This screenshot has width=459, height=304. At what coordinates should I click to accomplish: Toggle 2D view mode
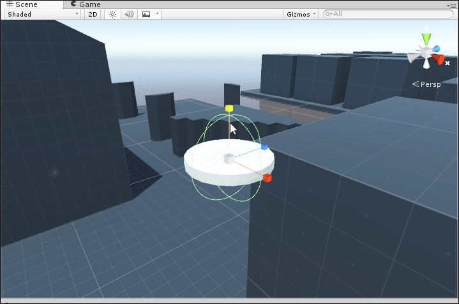coord(93,14)
